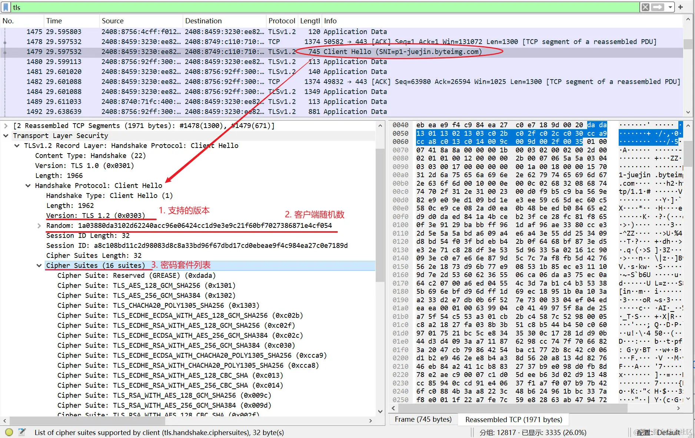Viewport: 695px width, 438px height.
Task: Select the Session ID Length: 32 field
Action: [88, 236]
